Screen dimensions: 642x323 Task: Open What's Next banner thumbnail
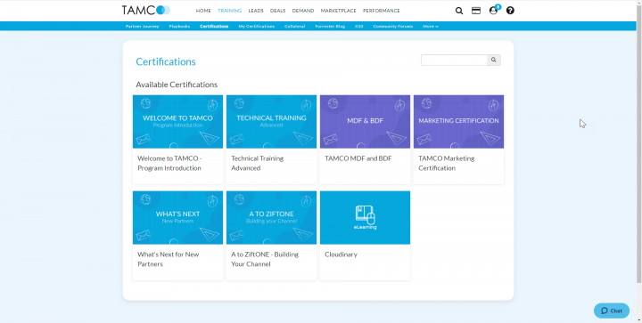pos(177,218)
